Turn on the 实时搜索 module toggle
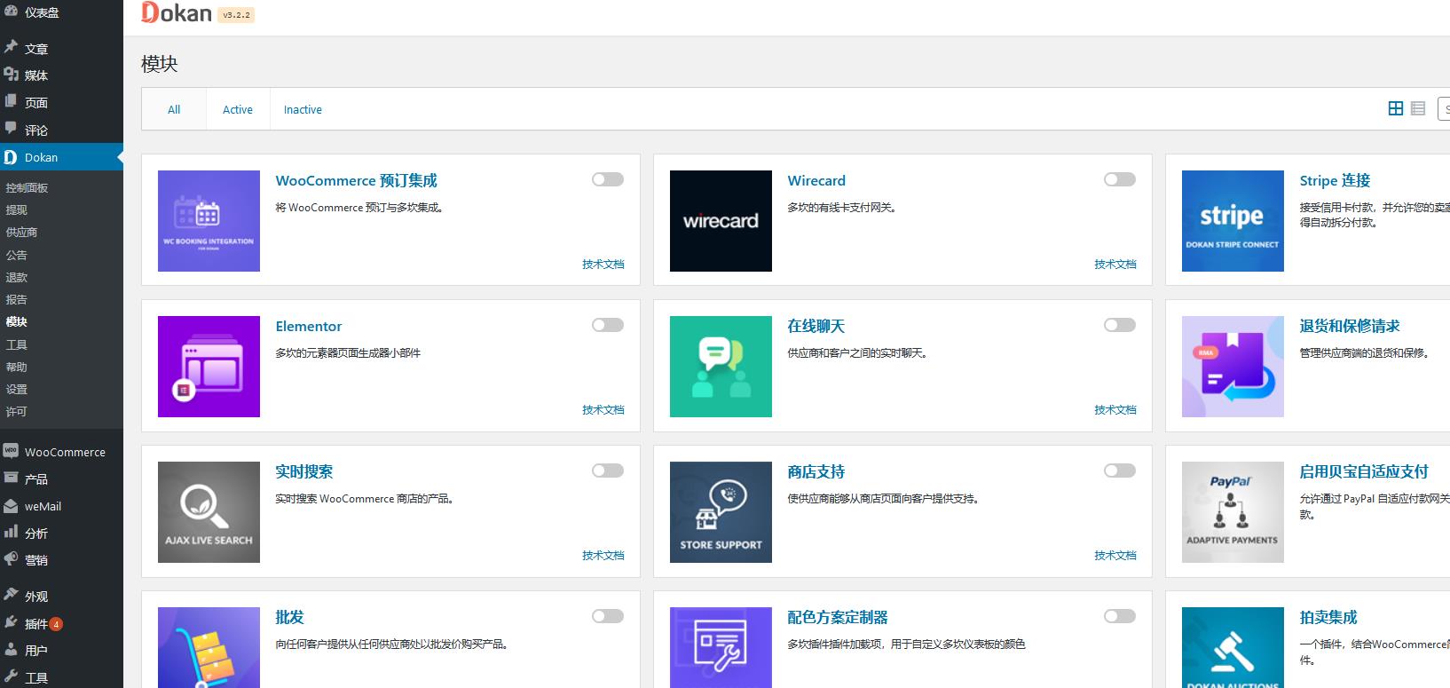 tap(608, 471)
